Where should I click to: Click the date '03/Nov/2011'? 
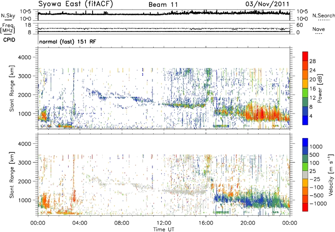[267, 4]
